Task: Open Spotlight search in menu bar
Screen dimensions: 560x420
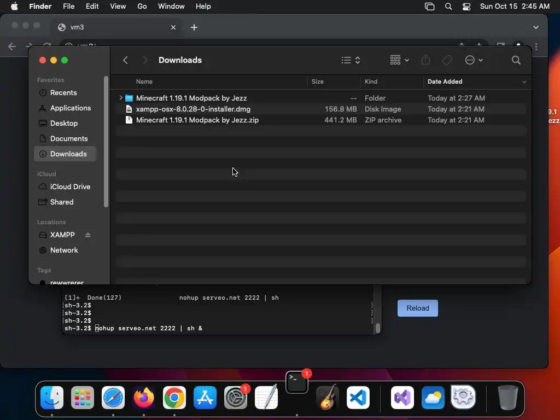Action: tap(448, 7)
